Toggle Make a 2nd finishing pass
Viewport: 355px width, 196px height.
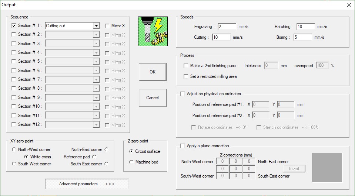(186, 66)
